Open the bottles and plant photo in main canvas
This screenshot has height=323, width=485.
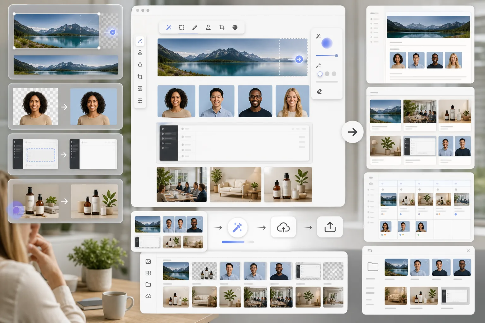(288, 185)
